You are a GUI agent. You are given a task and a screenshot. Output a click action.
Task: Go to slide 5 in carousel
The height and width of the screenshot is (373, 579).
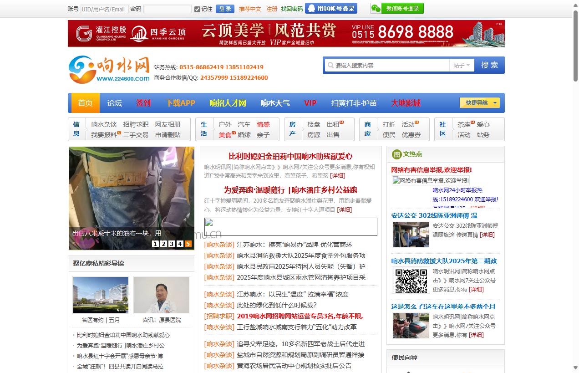coord(188,244)
